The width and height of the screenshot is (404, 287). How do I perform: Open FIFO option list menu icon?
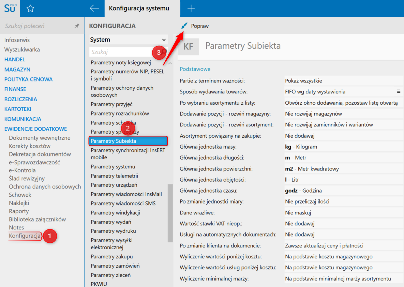point(398,91)
